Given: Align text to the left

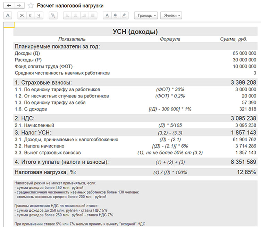Looking at the screenshot, I should click(x=67, y=16).
